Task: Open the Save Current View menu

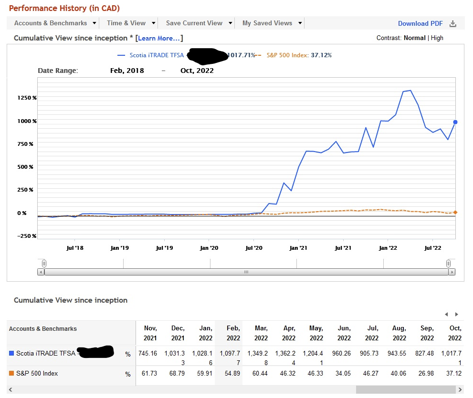Action: pos(194,23)
